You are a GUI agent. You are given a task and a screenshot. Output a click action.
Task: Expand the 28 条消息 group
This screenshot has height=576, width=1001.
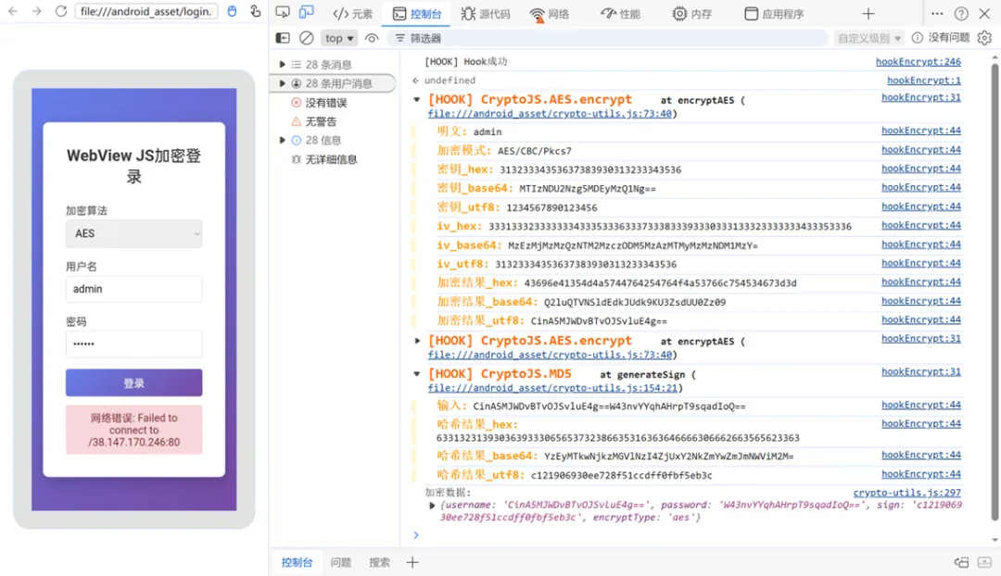(282, 65)
